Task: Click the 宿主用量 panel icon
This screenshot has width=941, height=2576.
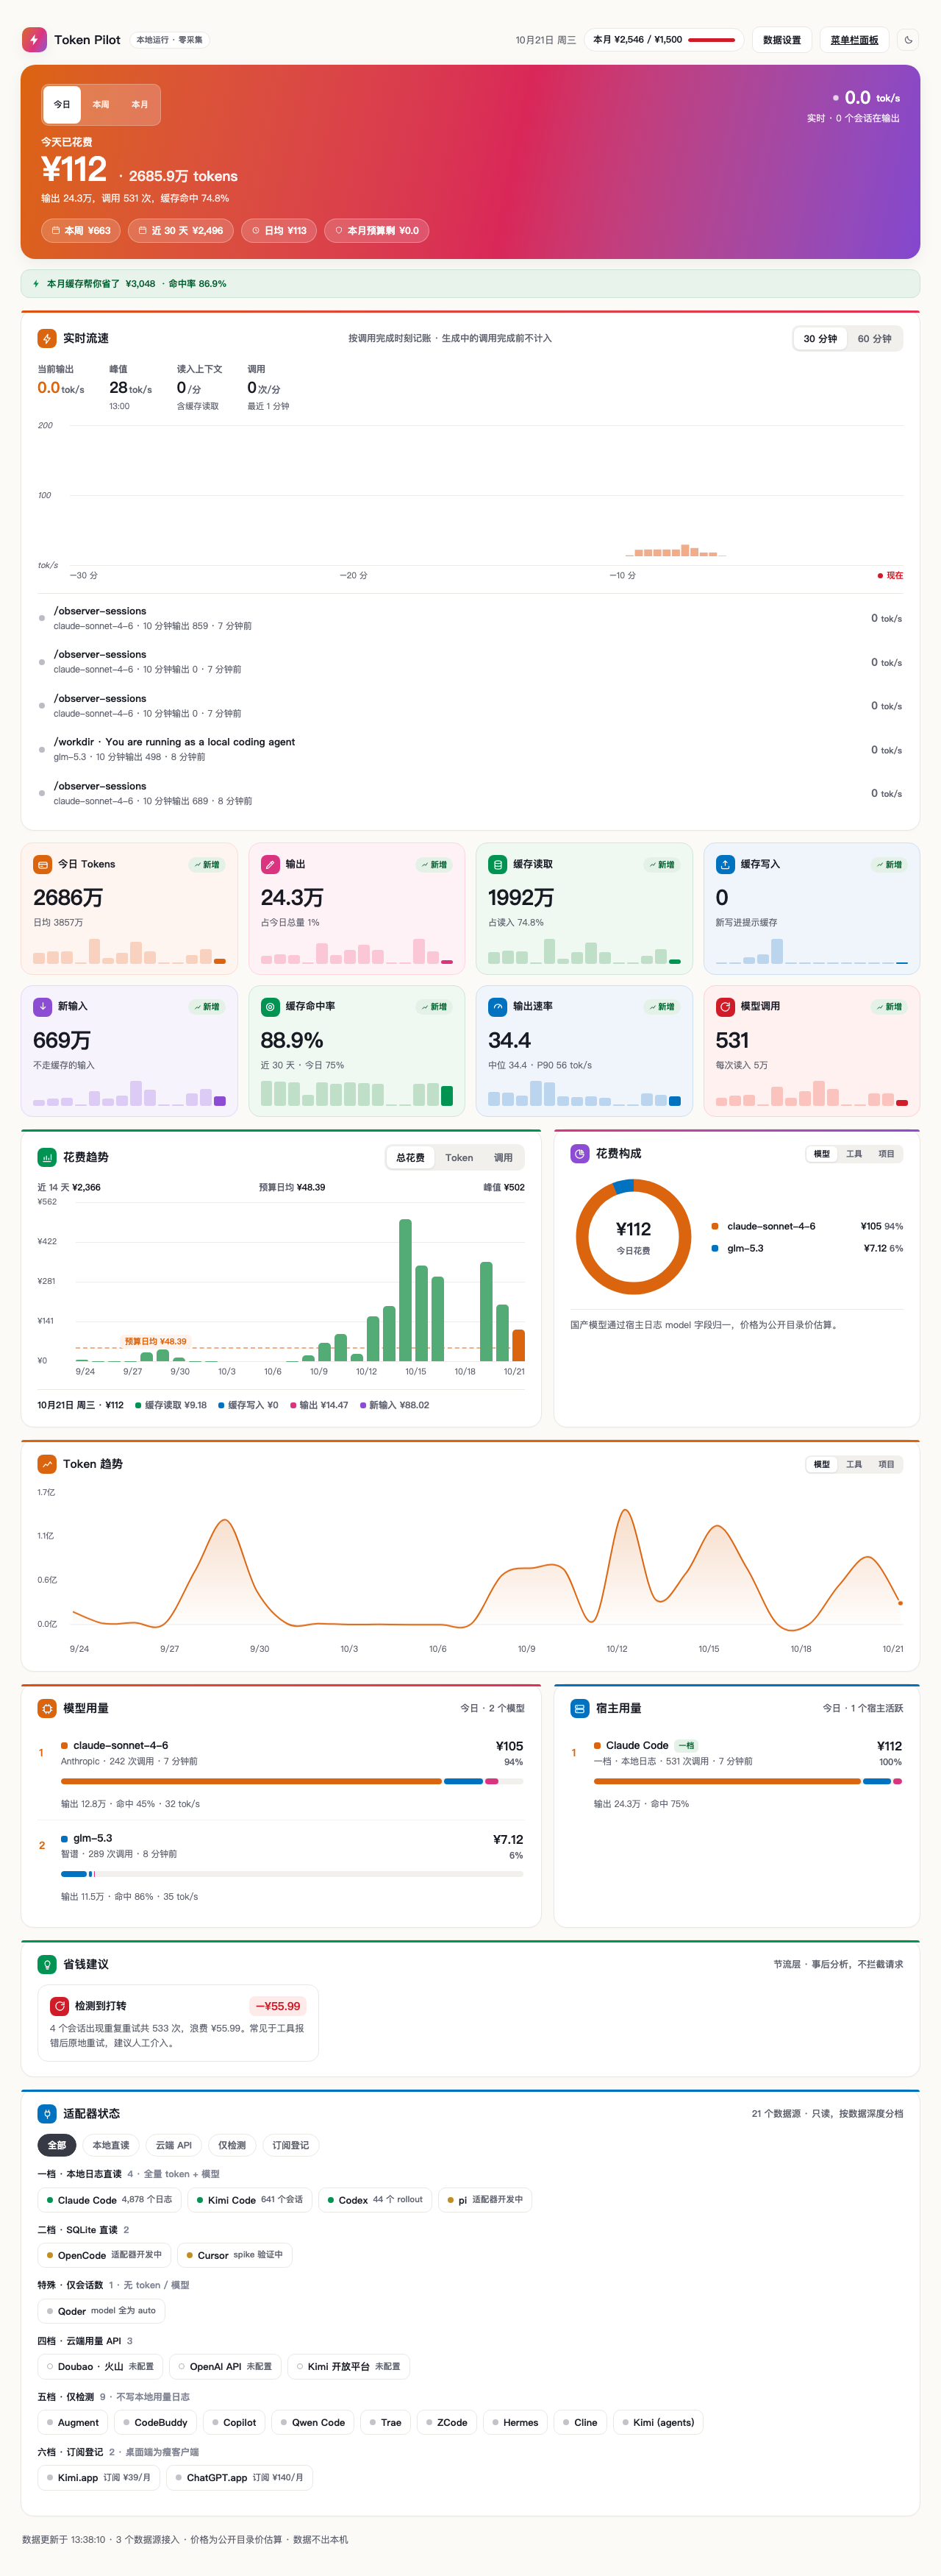Action: (x=579, y=1708)
